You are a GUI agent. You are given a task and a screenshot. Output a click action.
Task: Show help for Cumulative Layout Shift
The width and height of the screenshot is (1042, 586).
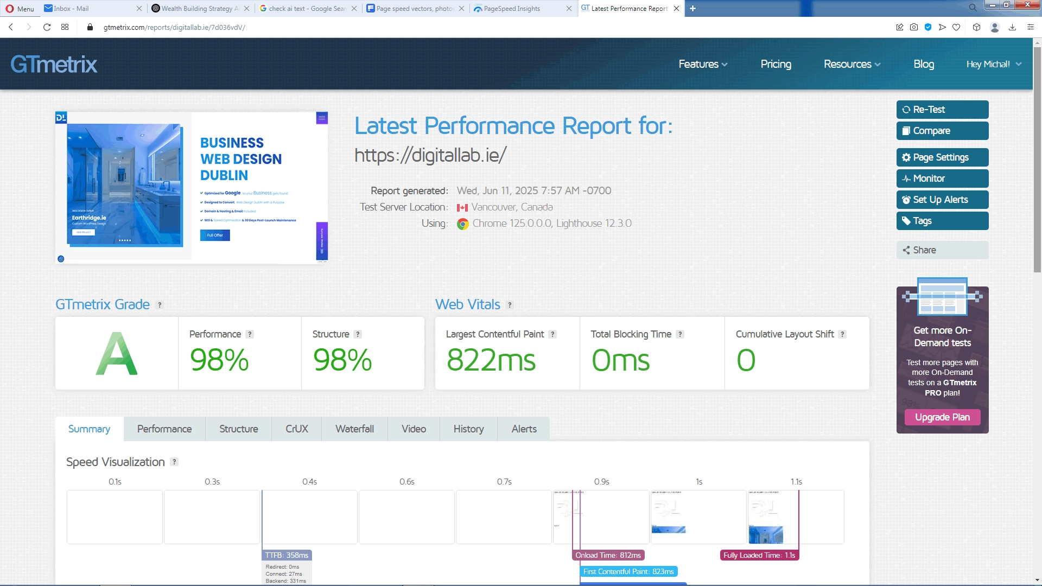842,334
